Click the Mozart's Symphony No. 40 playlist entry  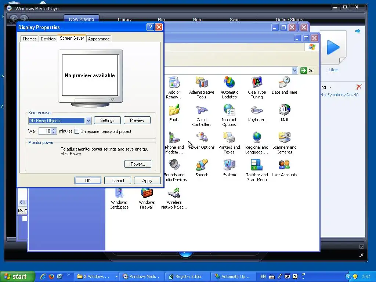(x=339, y=95)
